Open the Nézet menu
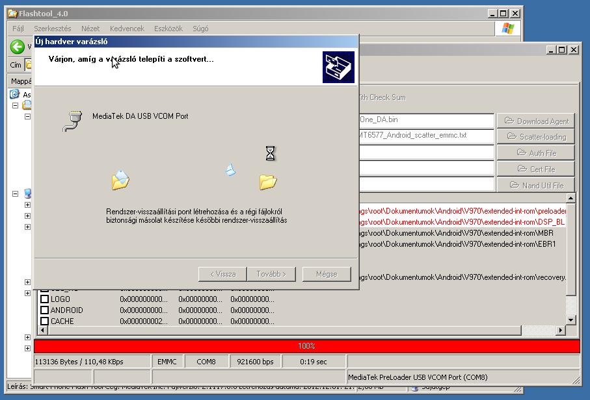 (x=90, y=29)
